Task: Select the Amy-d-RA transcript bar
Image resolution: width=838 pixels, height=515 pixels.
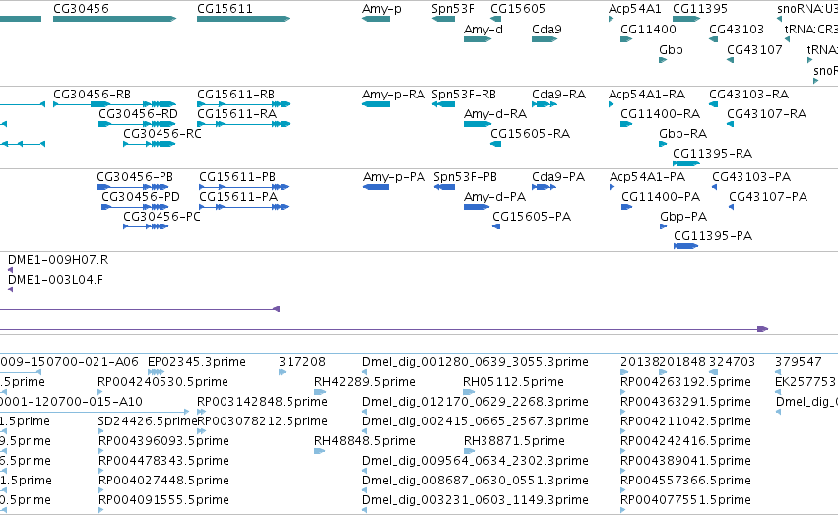Action: coord(478,124)
